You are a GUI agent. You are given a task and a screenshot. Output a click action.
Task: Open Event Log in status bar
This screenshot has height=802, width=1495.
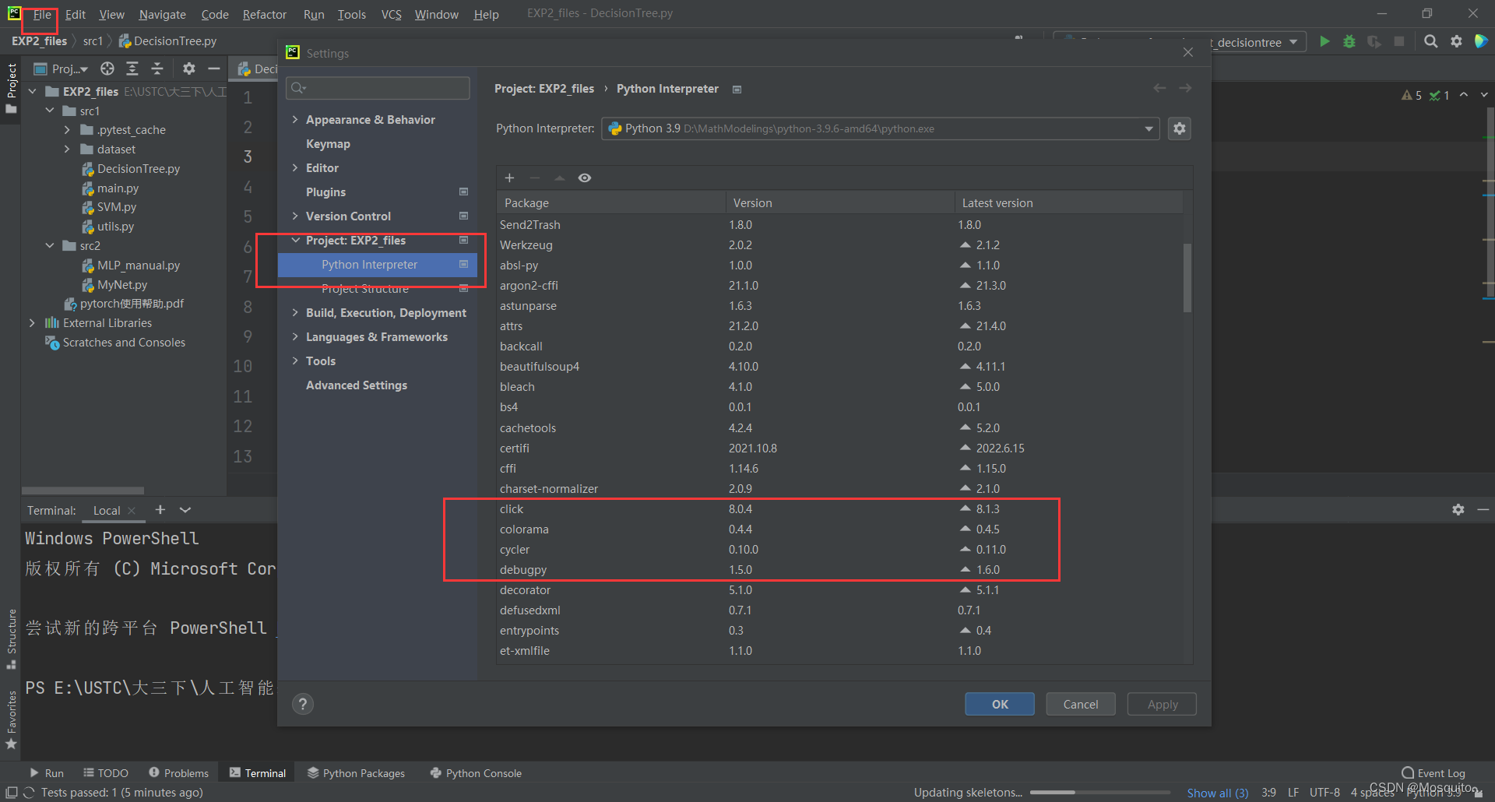[1433, 773]
